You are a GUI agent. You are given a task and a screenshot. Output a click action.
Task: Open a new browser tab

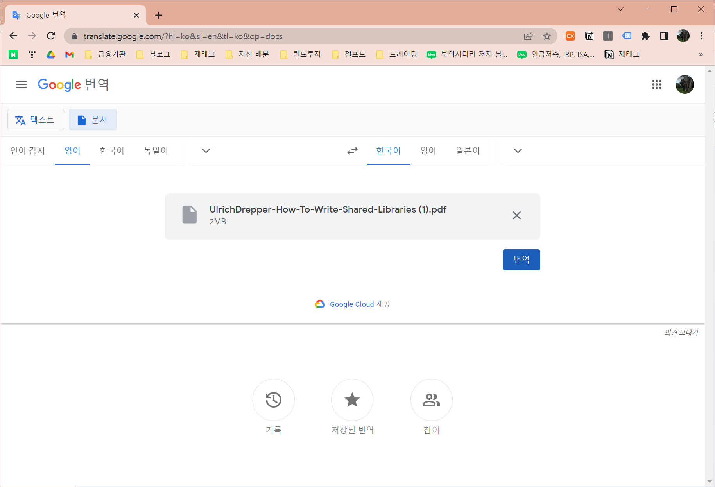pos(158,15)
